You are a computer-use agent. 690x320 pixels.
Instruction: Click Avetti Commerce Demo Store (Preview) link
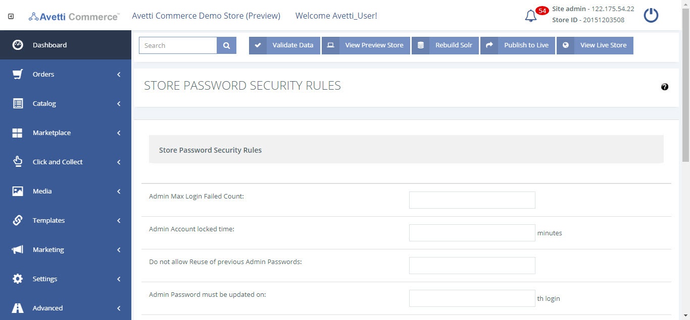pyautogui.click(x=206, y=16)
